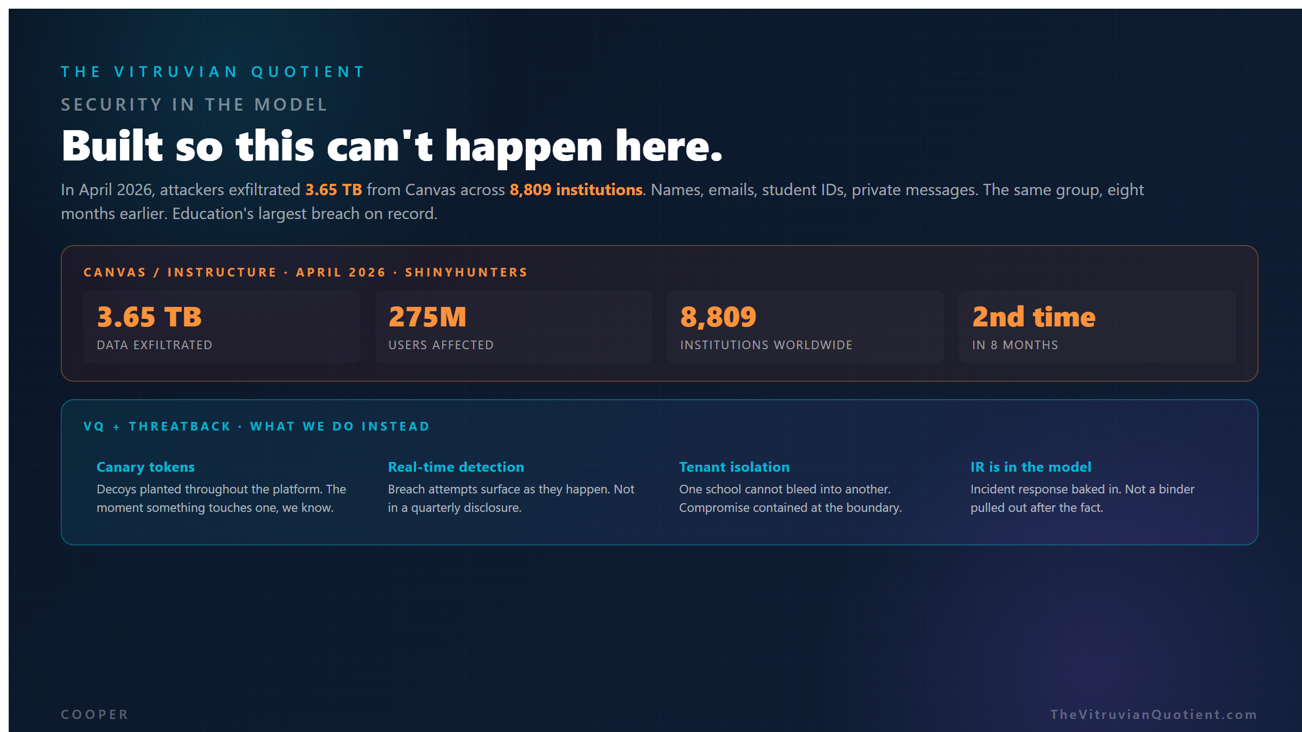Click the 'SECURITY IN THE MODEL' subtitle
This screenshot has height=732, width=1302.
(194, 104)
